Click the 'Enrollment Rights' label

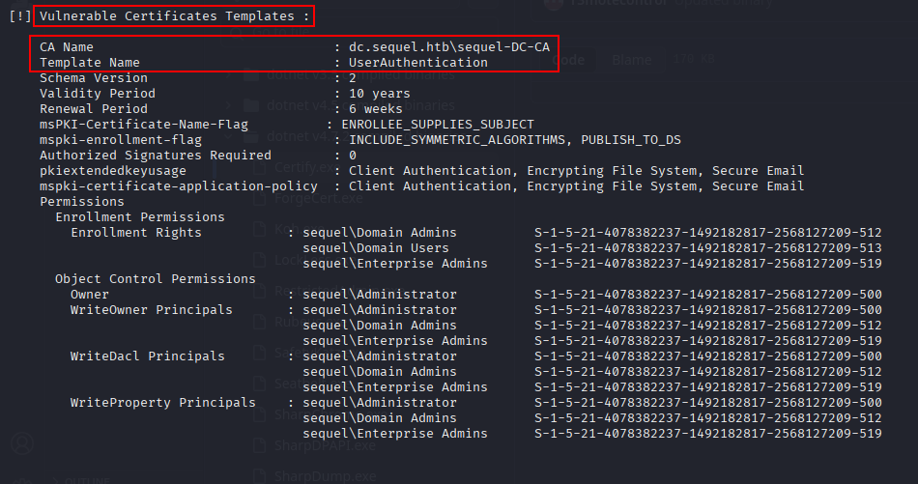[136, 233]
